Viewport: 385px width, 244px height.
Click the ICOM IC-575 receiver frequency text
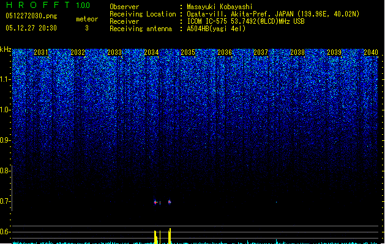[245, 21]
